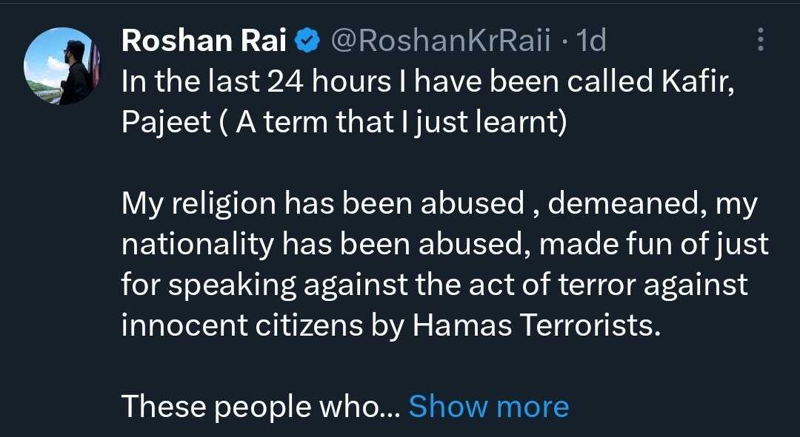Click the line 'innocent citizens by Hamas Terrorists.'

[390, 325]
